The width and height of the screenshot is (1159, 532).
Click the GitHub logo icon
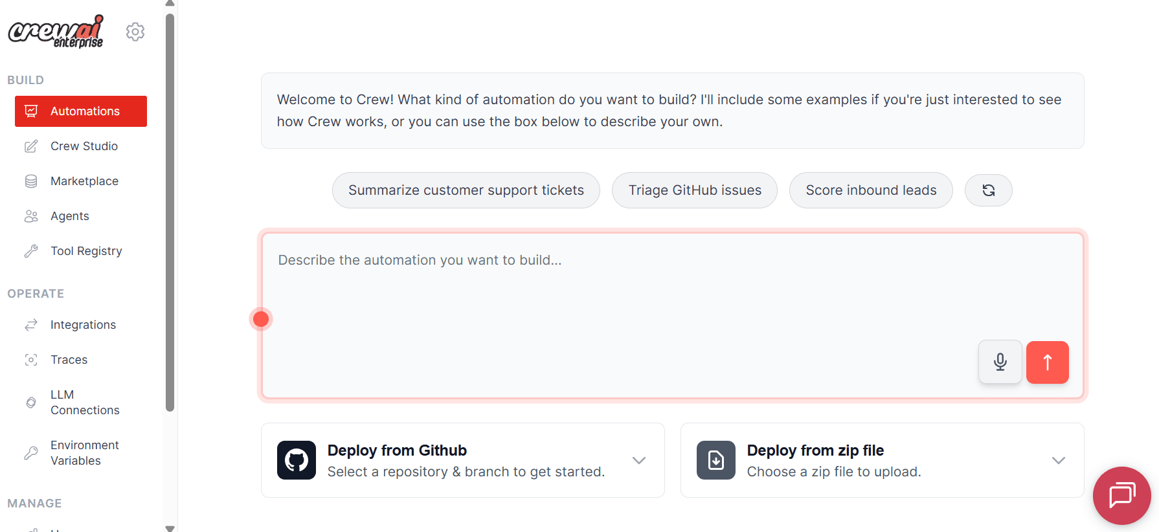297,460
